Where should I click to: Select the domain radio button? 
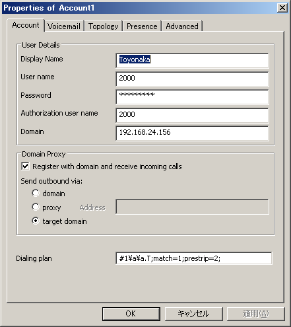pyautogui.click(x=36, y=193)
